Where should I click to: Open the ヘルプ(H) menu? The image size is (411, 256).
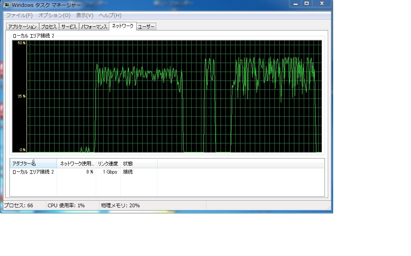pos(110,15)
